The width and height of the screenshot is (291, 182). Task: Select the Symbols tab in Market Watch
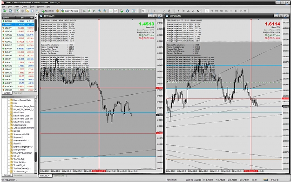7,93
